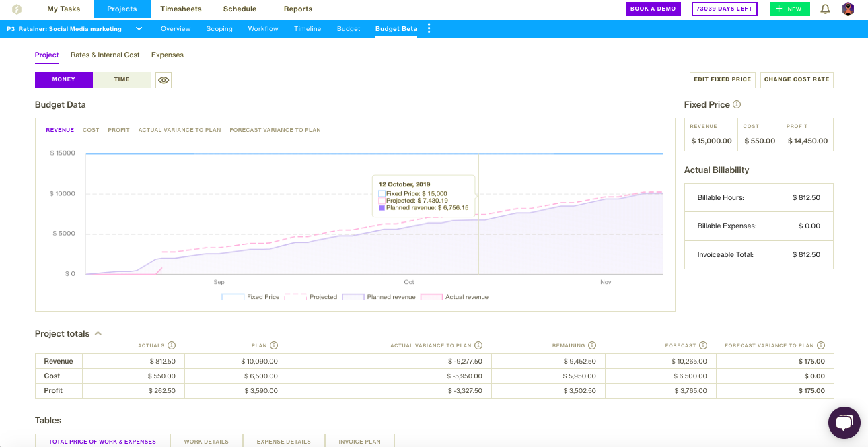Image resolution: width=868 pixels, height=447 pixels.
Task: Show Forecast Variance to Plan chart
Action: (275, 130)
